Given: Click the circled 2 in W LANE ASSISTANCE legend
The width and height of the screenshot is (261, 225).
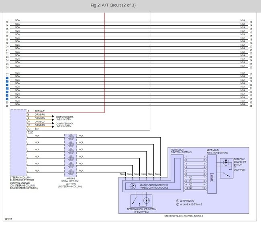Looking at the screenshot, I should (177, 205).
